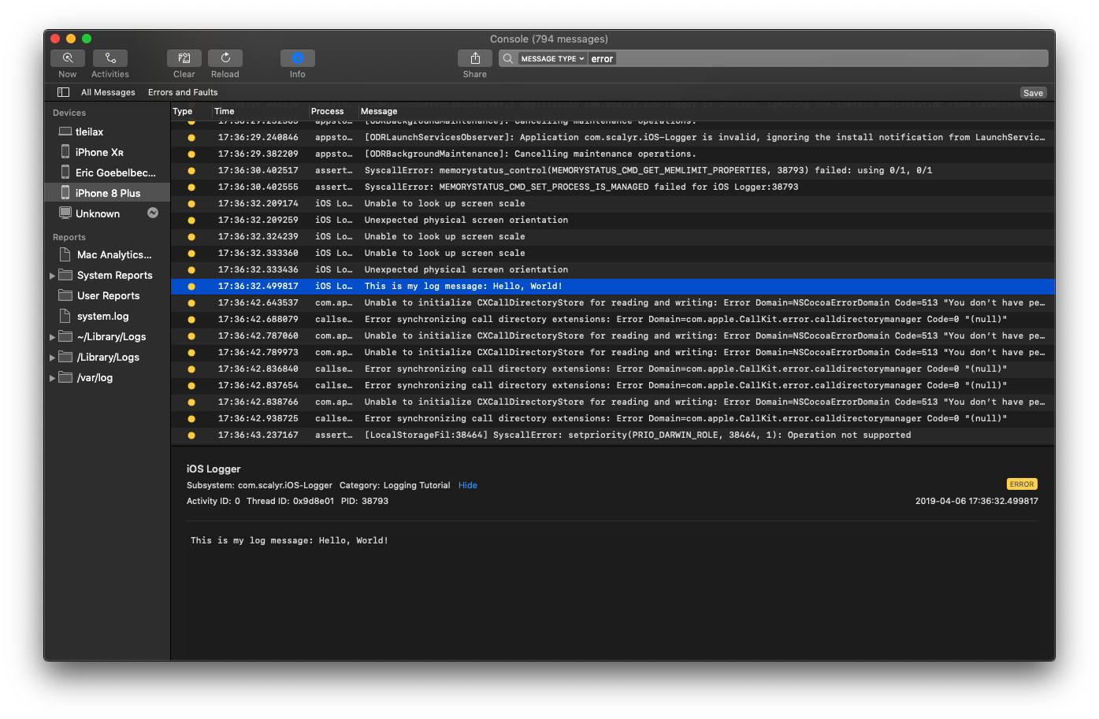
Task: Click the Now toolbar icon
Action: click(x=68, y=58)
